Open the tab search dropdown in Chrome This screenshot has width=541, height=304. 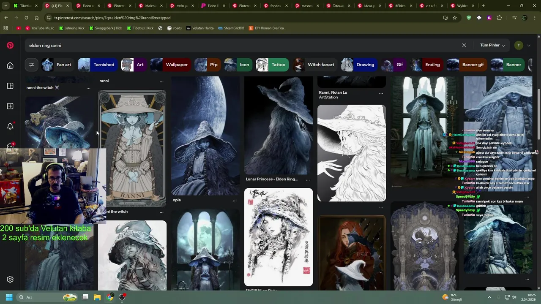tap(5, 6)
